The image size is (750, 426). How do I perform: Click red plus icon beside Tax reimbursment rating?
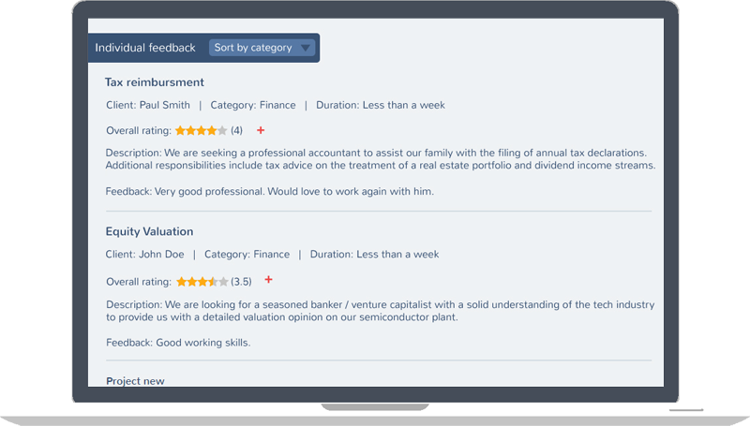261,130
